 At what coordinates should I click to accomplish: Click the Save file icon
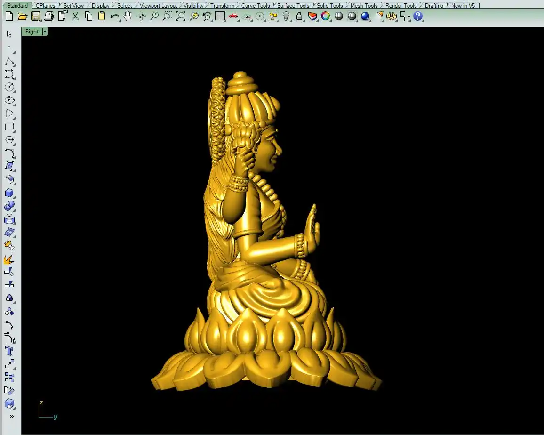(x=35, y=16)
